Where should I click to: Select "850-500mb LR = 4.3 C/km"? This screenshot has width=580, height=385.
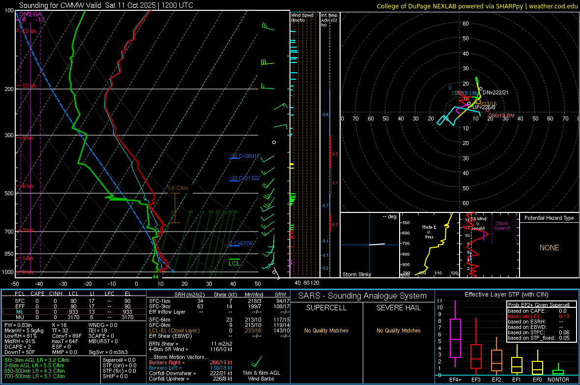pos(34,371)
